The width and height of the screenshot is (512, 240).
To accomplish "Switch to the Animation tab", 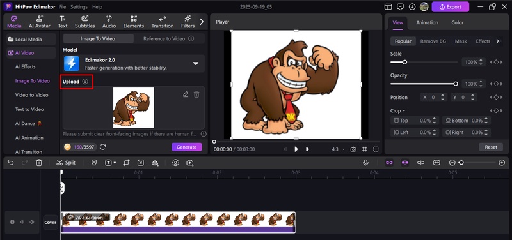I will 427,22.
